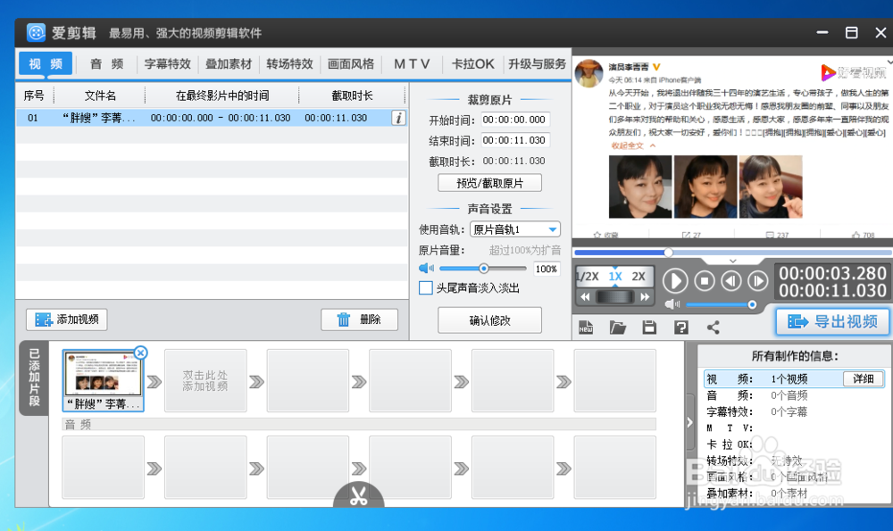893x531 pixels.
Task: Enable 头尾声音淡入淡出 fade option
Action: click(x=426, y=287)
